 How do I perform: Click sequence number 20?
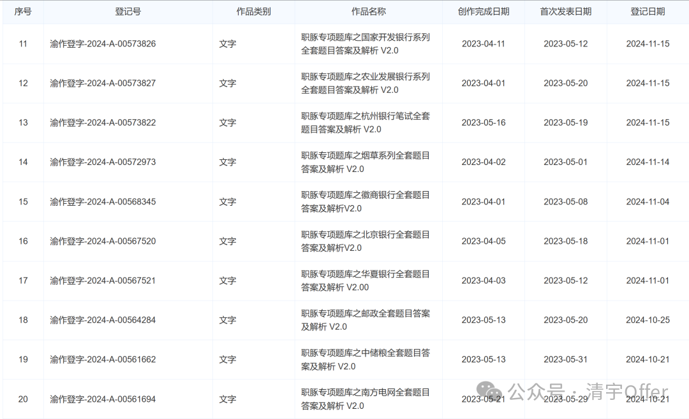point(23,399)
